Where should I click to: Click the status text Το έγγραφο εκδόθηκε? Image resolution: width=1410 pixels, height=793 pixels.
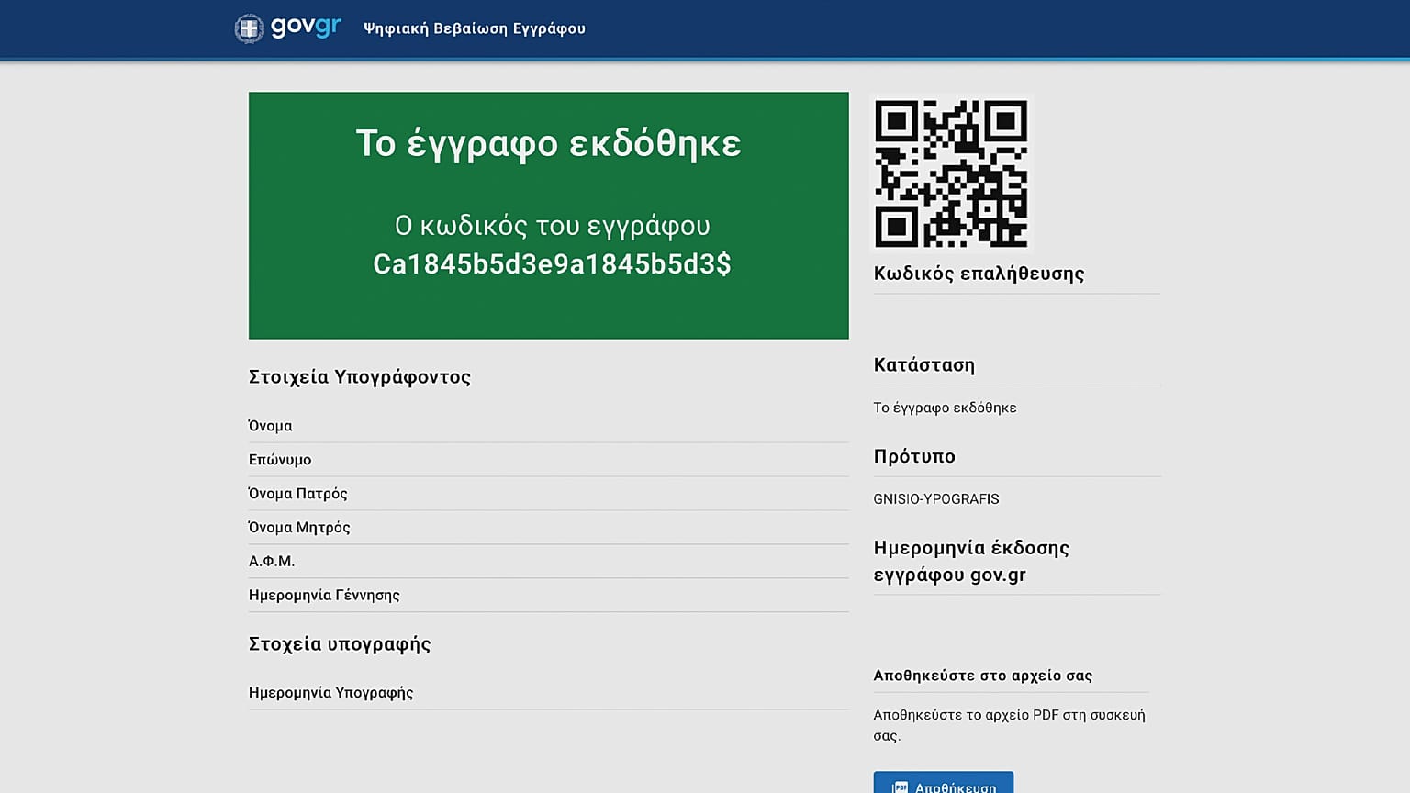click(946, 408)
